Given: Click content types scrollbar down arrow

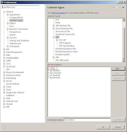Looking at the screenshot, I should (x=123, y=60).
